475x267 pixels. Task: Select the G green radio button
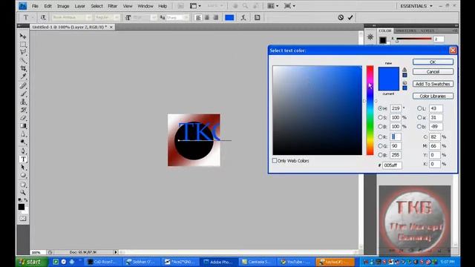[x=380, y=146]
